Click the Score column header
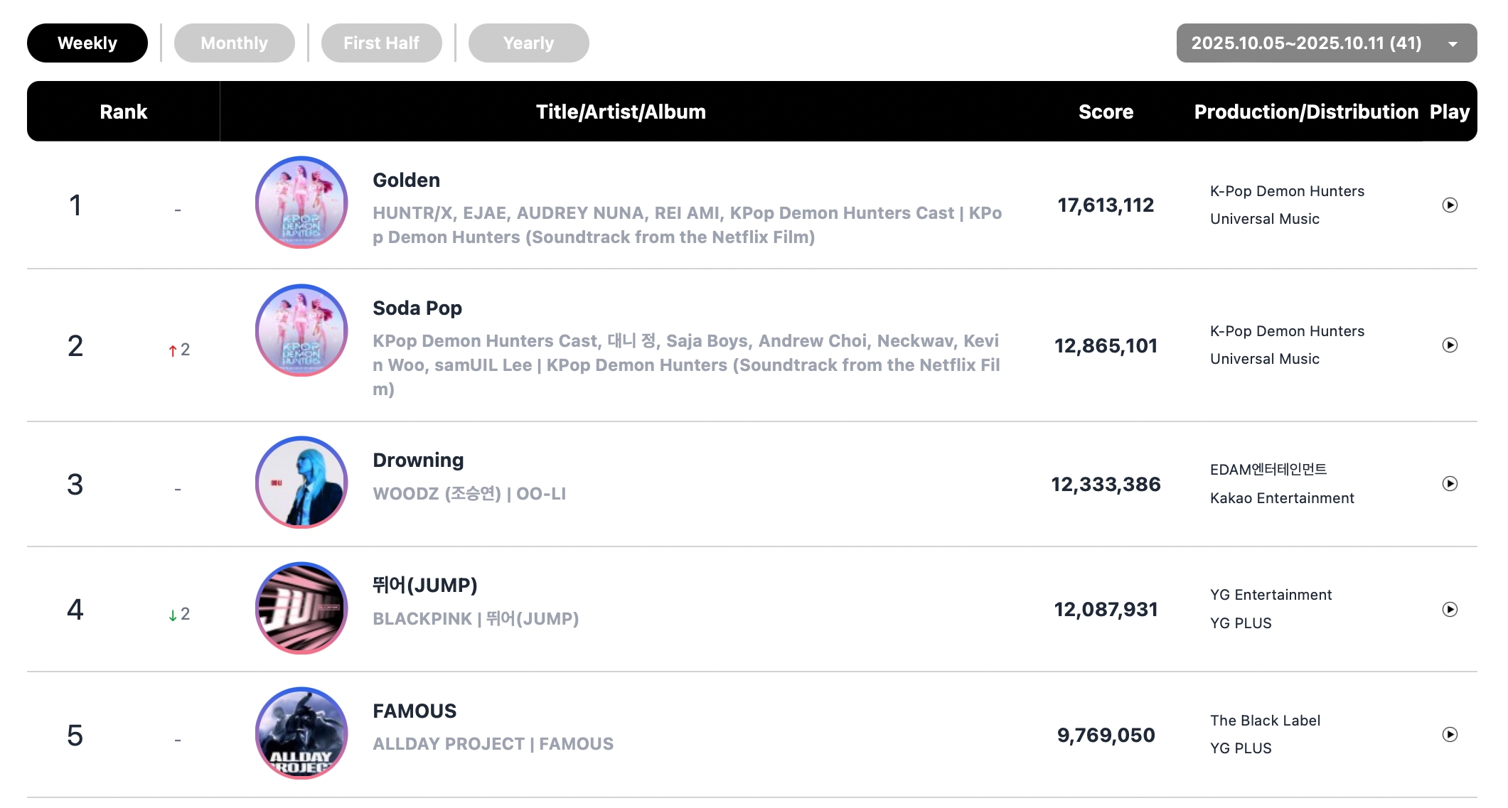 point(1106,112)
